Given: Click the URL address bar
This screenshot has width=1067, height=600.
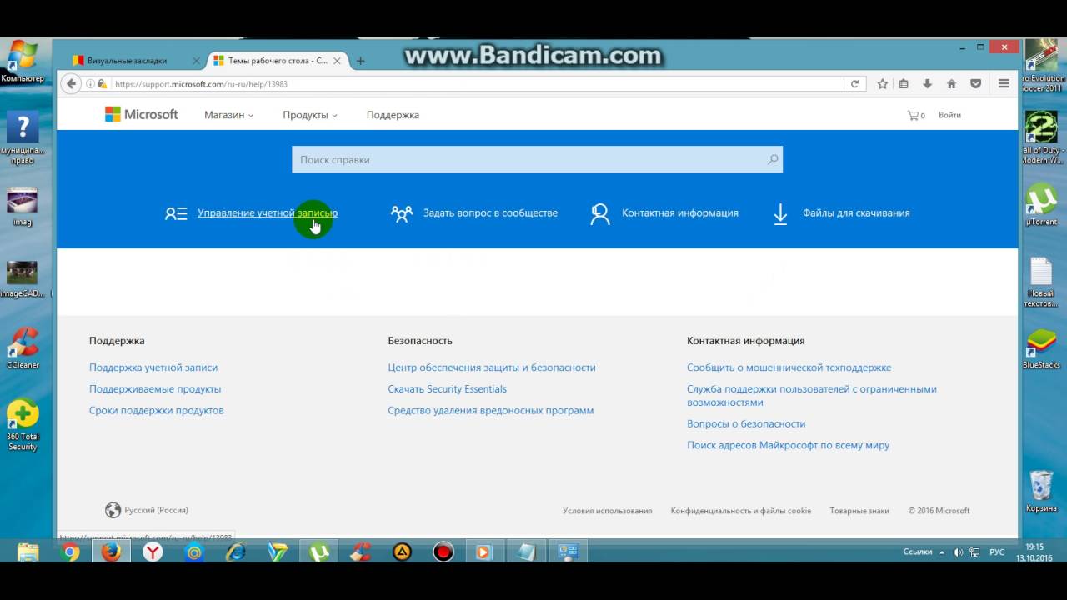Looking at the screenshot, I should (475, 84).
